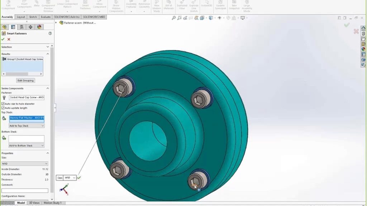Click the Top Stack washer icon
The width and height of the screenshot is (367, 206).
[4, 118]
